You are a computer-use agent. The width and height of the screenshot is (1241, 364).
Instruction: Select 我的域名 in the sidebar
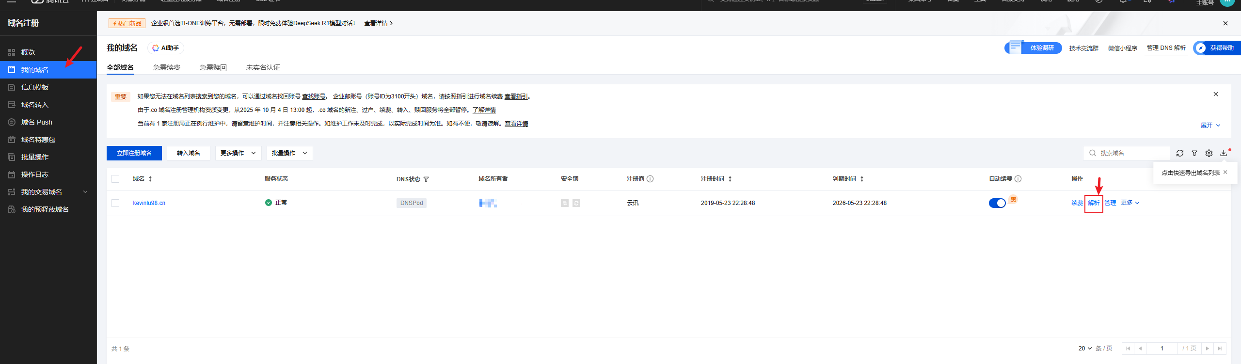pyautogui.click(x=48, y=70)
